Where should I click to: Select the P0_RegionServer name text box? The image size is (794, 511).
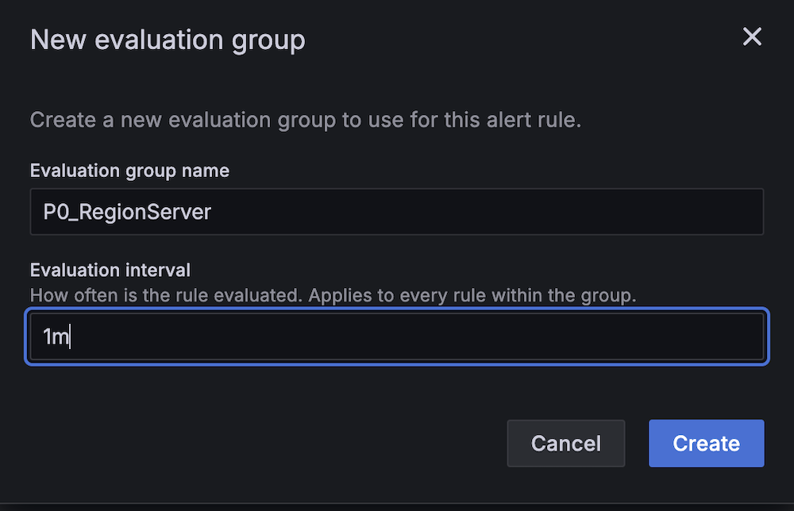397,211
